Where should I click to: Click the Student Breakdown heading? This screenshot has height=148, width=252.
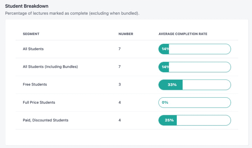(x=27, y=6)
